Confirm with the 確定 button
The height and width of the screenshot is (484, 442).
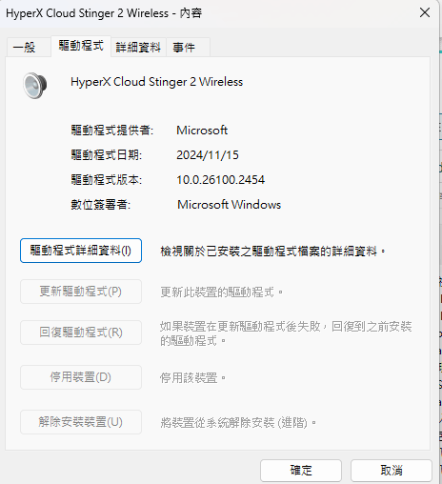[301, 471]
